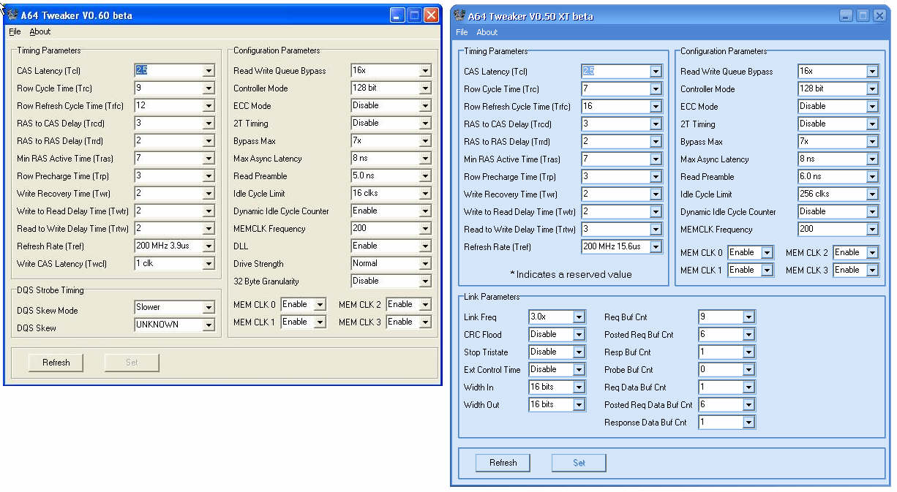Screen dimensions: 897x492
Task: Open File menu in V0.50 XT window
Action: (x=462, y=32)
